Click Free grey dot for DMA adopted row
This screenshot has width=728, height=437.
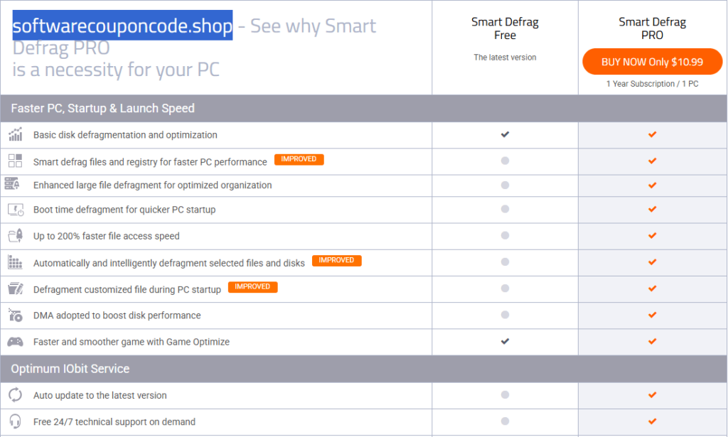(505, 315)
